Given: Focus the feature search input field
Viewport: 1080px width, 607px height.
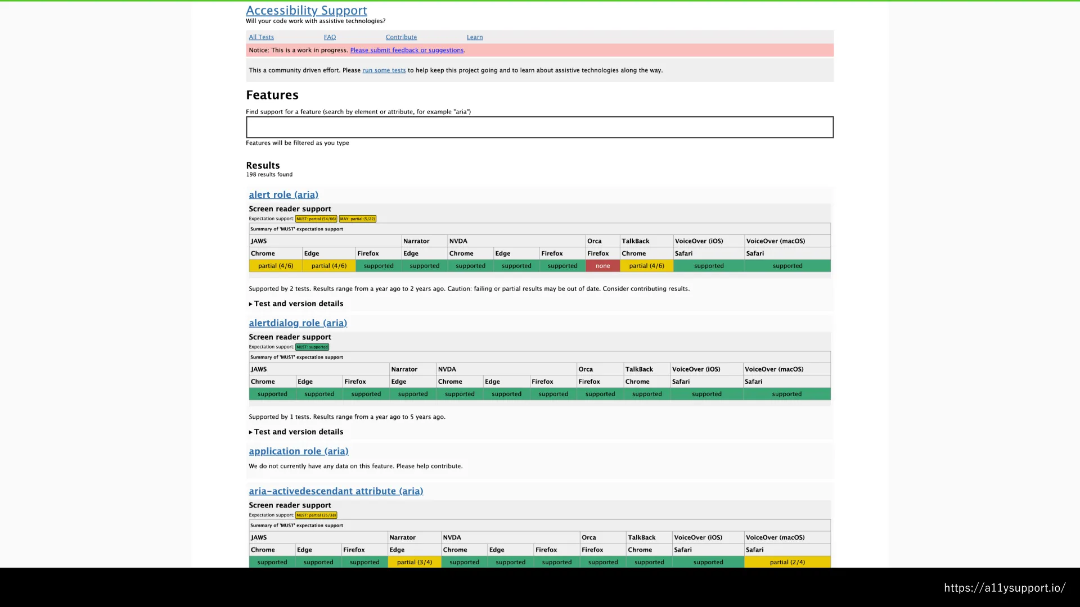Looking at the screenshot, I should (539, 127).
